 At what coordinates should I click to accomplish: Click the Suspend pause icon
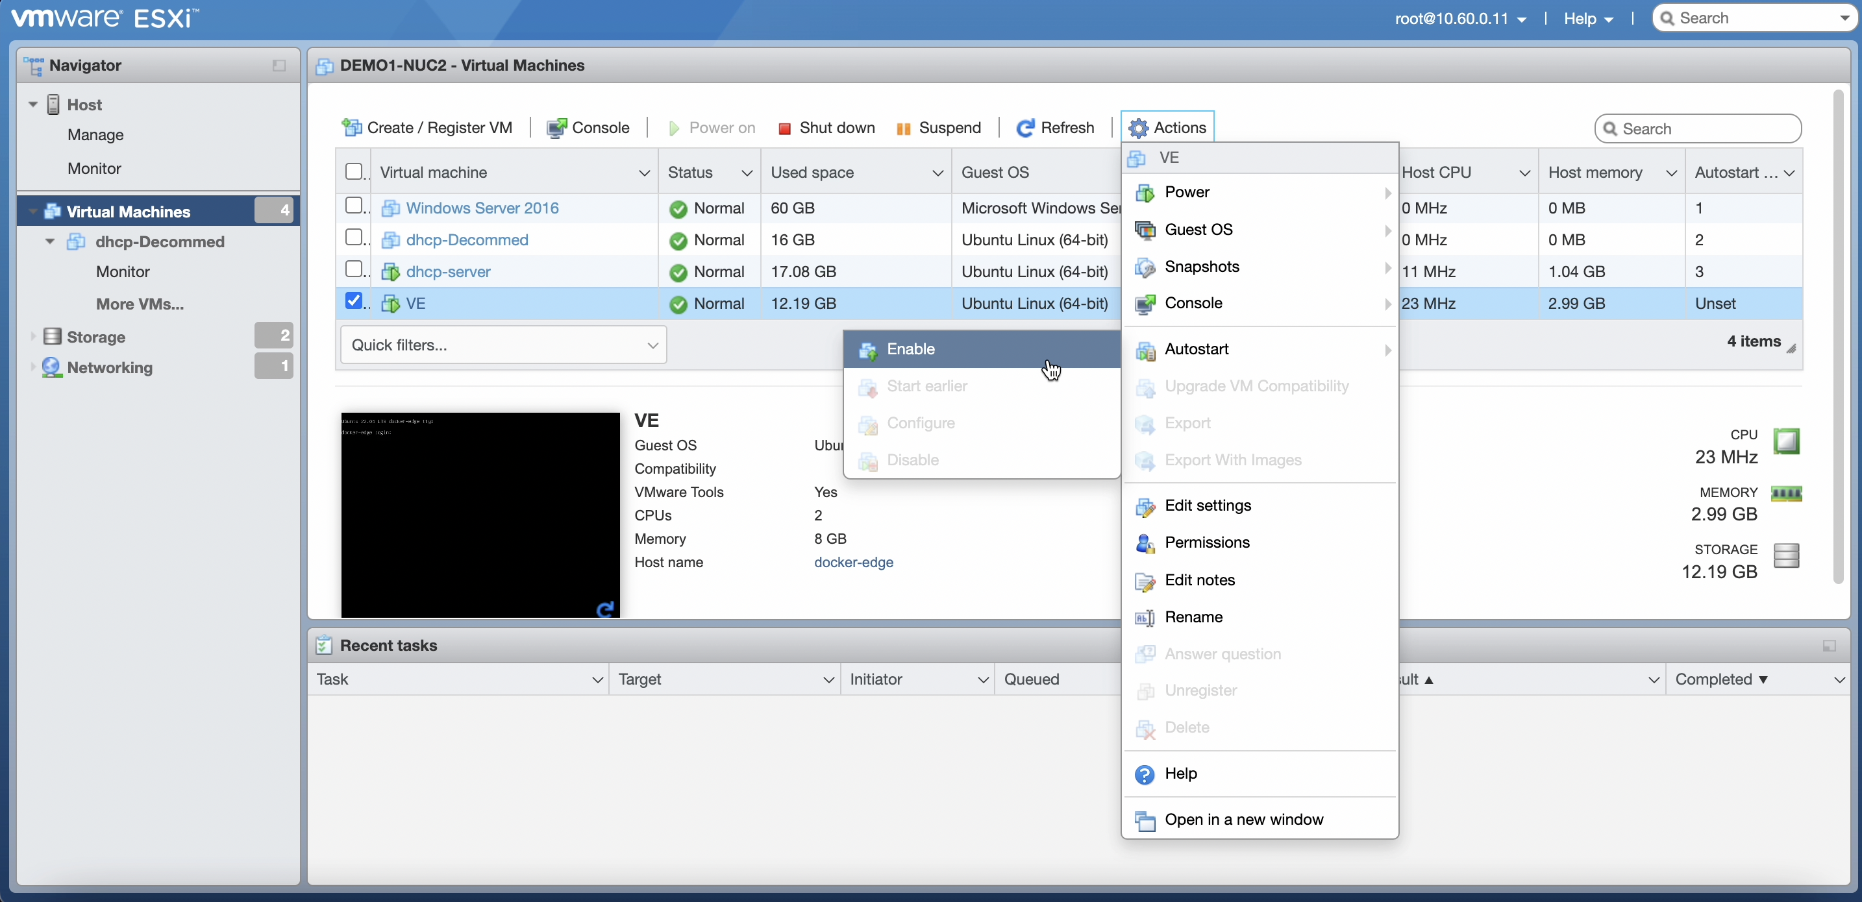[903, 128]
